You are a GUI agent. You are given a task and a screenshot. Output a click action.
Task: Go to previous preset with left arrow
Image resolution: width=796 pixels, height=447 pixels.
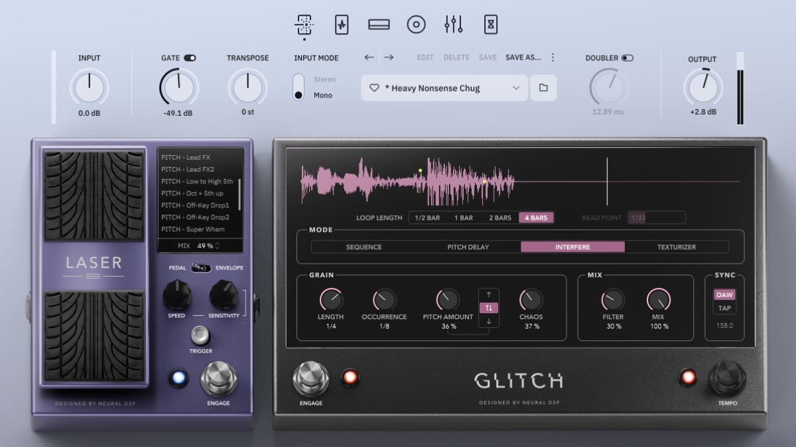click(369, 58)
